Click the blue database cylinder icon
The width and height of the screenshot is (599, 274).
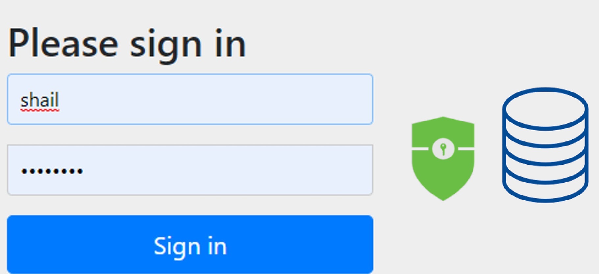pyautogui.click(x=545, y=145)
